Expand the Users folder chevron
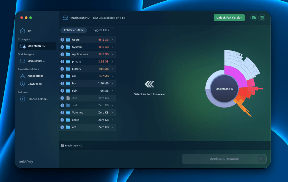The image size is (288, 182). pyautogui.click(x=112, y=40)
